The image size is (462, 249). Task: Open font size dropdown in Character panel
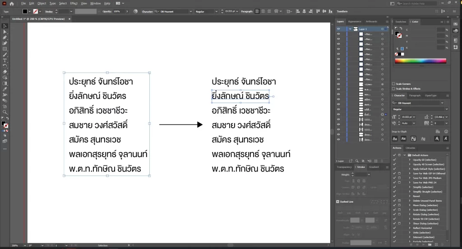(x=414, y=117)
